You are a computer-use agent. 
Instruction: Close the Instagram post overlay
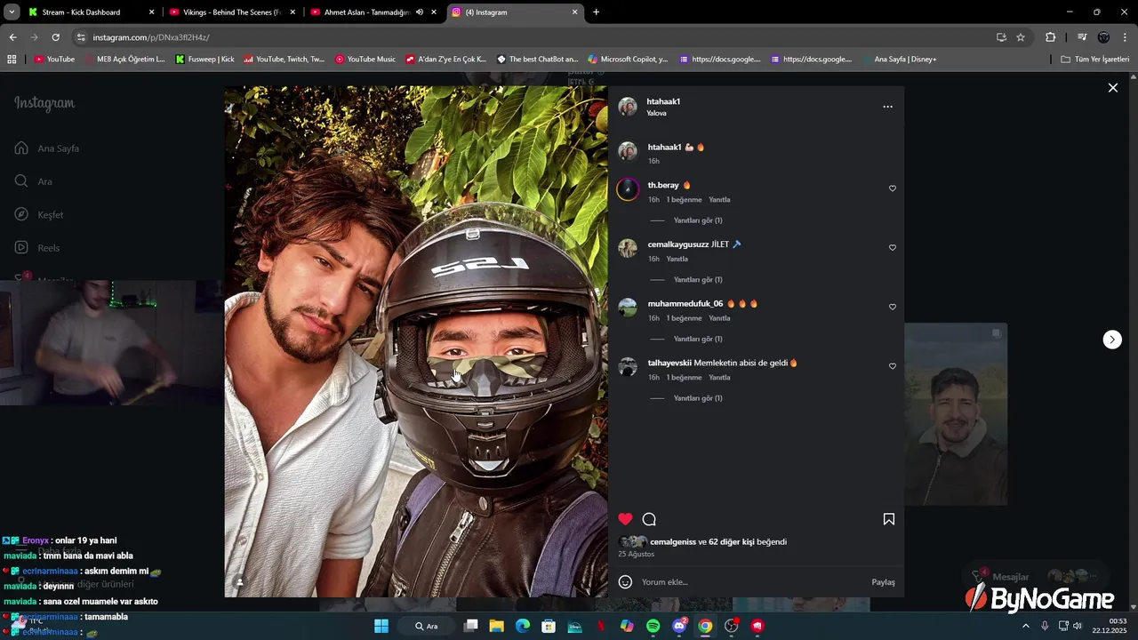1112,88
